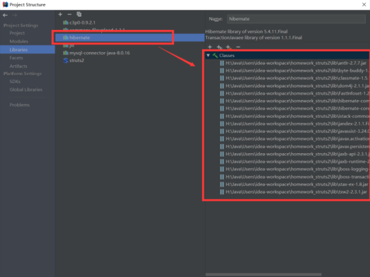Click the c3p0 library icon
This screenshot has width=370, height=277.
point(65,23)
